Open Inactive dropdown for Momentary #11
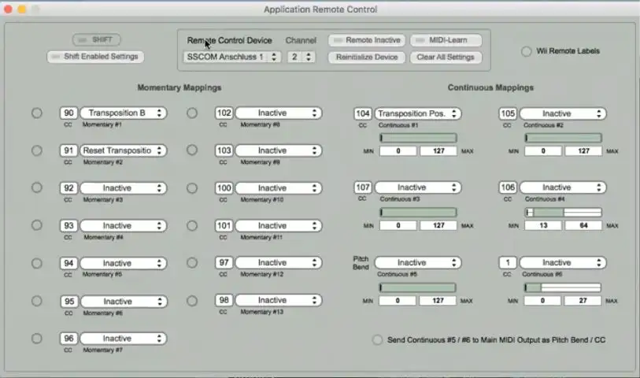 (279, 226)
